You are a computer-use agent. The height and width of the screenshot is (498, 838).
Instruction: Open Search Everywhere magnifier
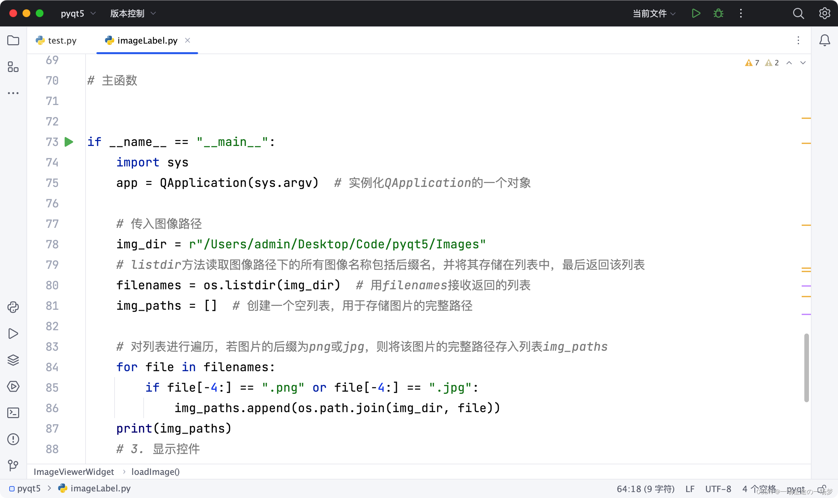pyautogui.click(x=798, y=14)
